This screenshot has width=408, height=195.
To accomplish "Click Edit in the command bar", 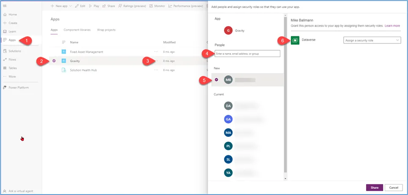I will [x=80, y=6].
